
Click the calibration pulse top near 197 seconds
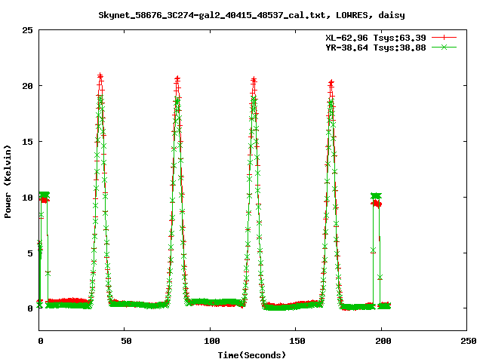pyautogui.click(x=376, y=196)
